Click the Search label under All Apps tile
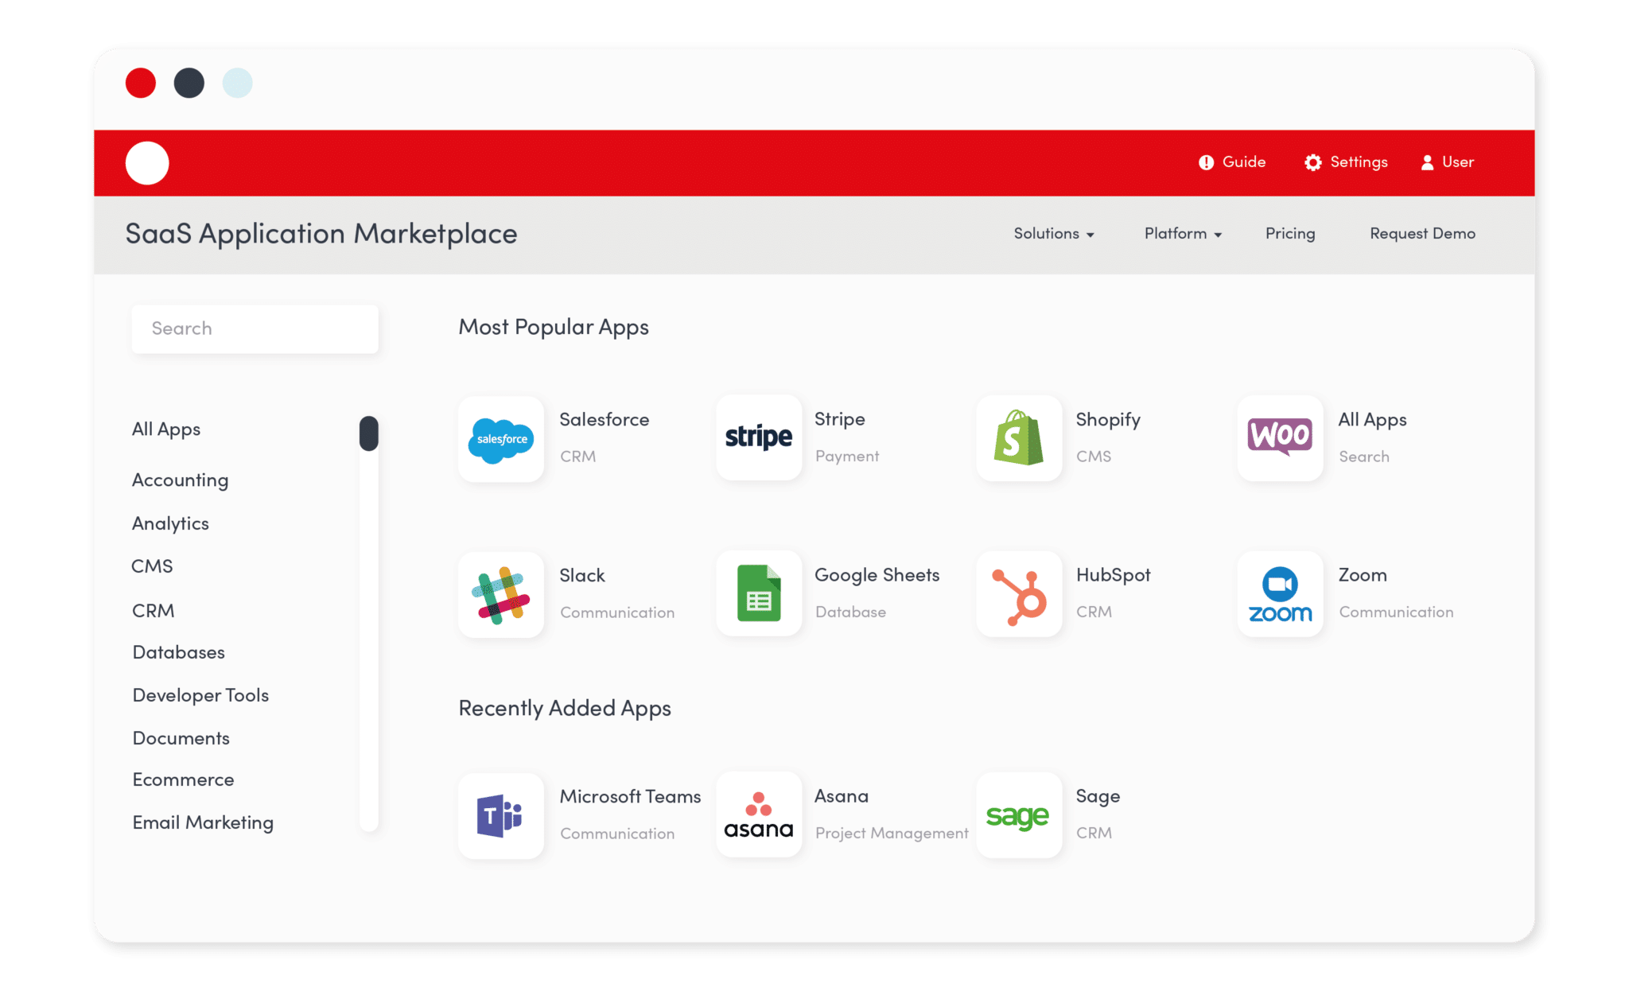1629x999 pixels. pos(1363,457)
